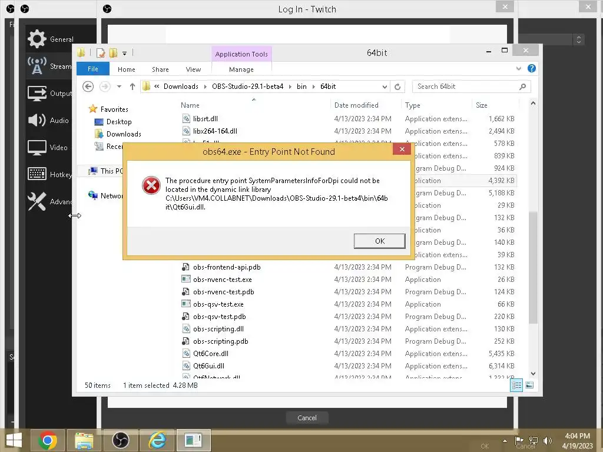
Task: Open Explorer help question mark icon
Action: 532,68
